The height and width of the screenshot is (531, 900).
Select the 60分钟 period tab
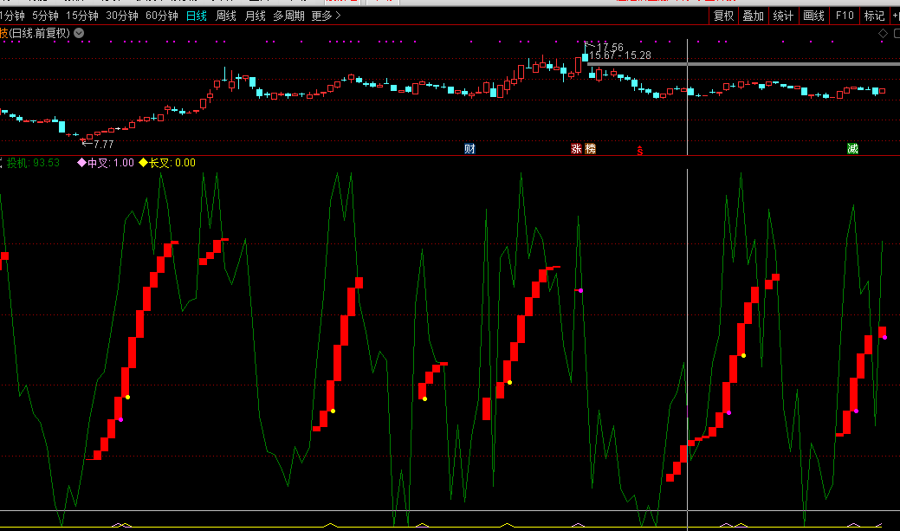tap(162, 16)
